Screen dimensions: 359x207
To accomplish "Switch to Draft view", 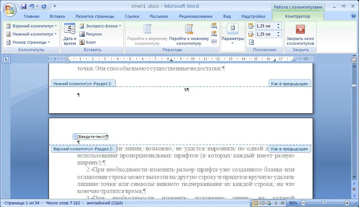I will pyautogui.click(x=283, y=203).
